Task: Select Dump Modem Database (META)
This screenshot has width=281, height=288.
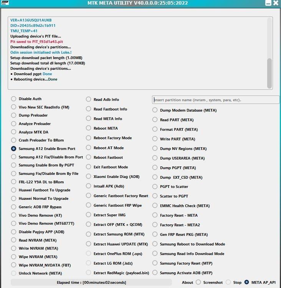Action: [x=155, y=110]
